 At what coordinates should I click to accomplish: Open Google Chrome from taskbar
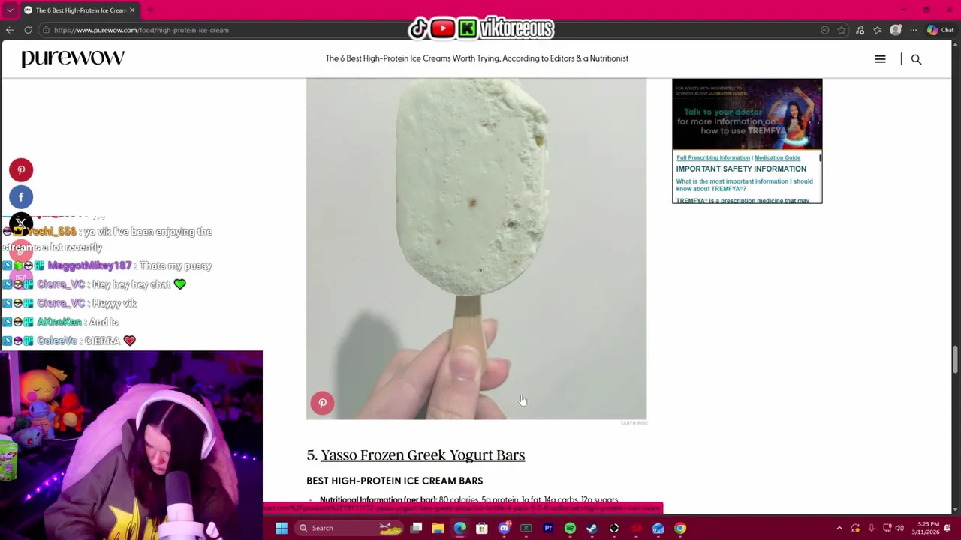point(680,529)
